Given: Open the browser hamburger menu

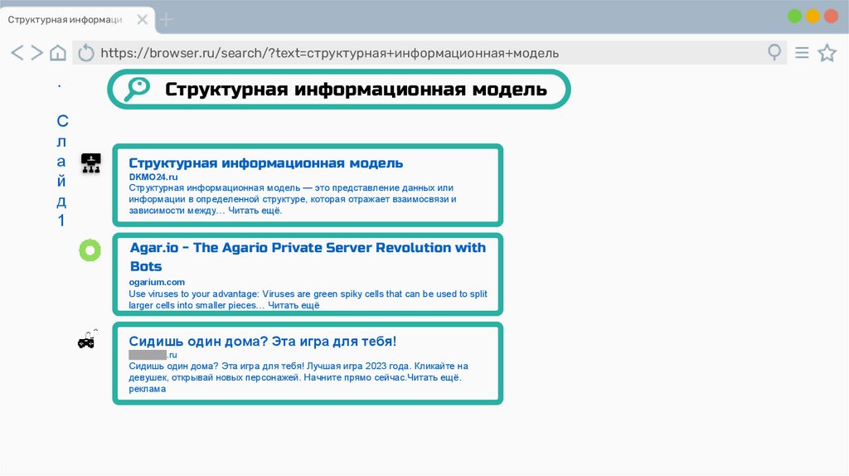Looking at the screenshot, I should pyautogui.click(x=802, y=52).
